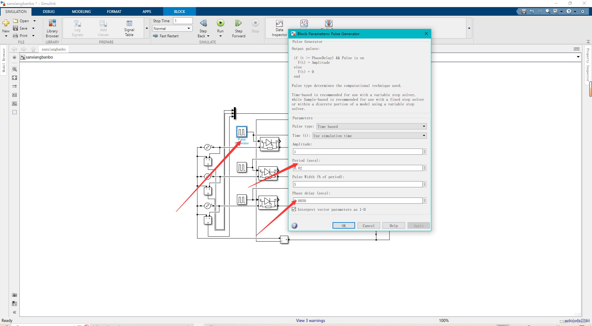Click the help question mark in title toolbar

coord(569,11)
